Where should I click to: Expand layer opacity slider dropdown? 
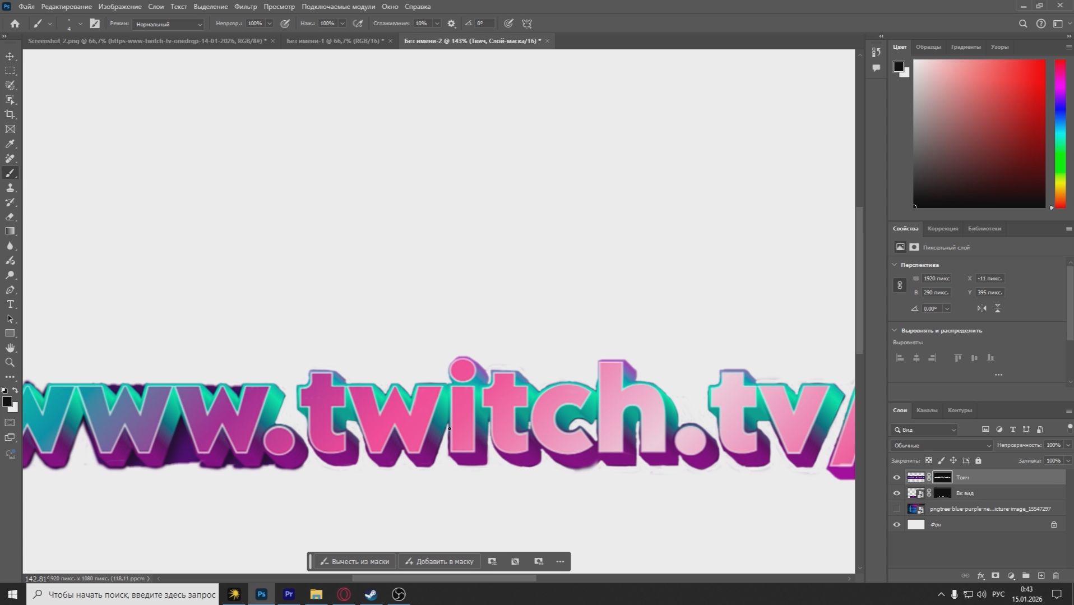point(1068,445)
